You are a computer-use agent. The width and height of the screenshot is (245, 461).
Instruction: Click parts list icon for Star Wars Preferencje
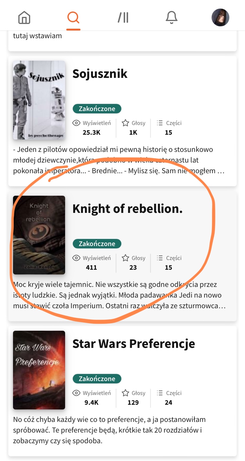click(160, 393)
